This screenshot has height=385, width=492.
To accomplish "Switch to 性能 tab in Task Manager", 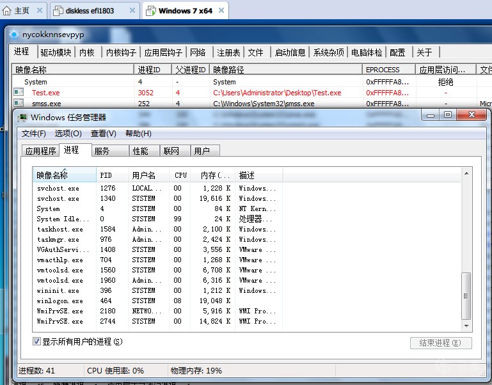I will pos(145,151).
